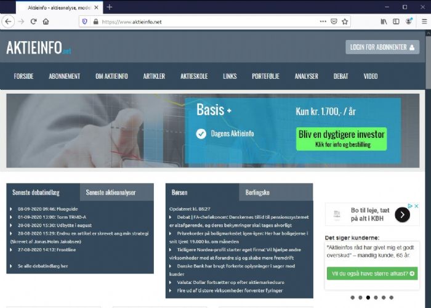431x308 pixels.
Task: Save page to Pocket
Action: click(334, 22)
